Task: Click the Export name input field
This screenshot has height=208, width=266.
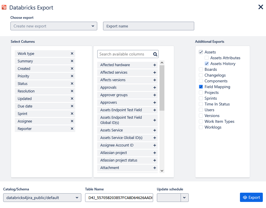Action: [x=148, y=26]
